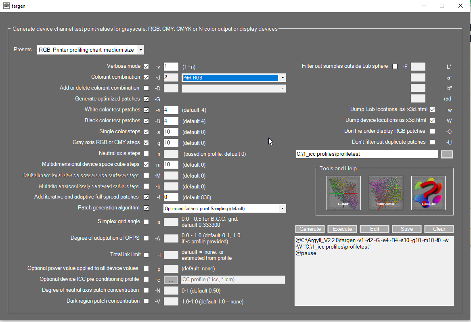Open the LAB* 3D viewer tool

(343, 193)
